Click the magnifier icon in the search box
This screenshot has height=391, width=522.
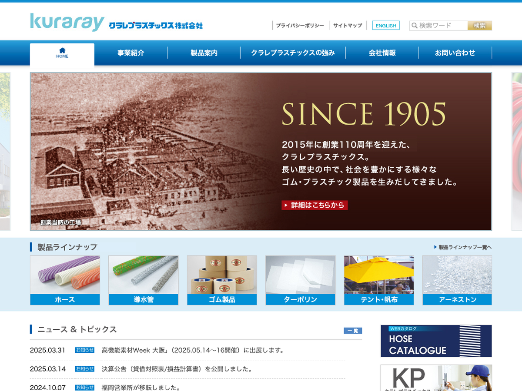[x=415, y=26]
